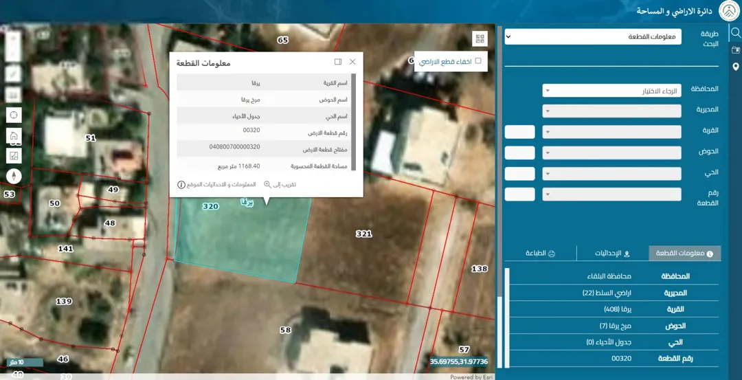Click the جدول الأحياء (0) value

pyautogui.click(x=609, y=342)
